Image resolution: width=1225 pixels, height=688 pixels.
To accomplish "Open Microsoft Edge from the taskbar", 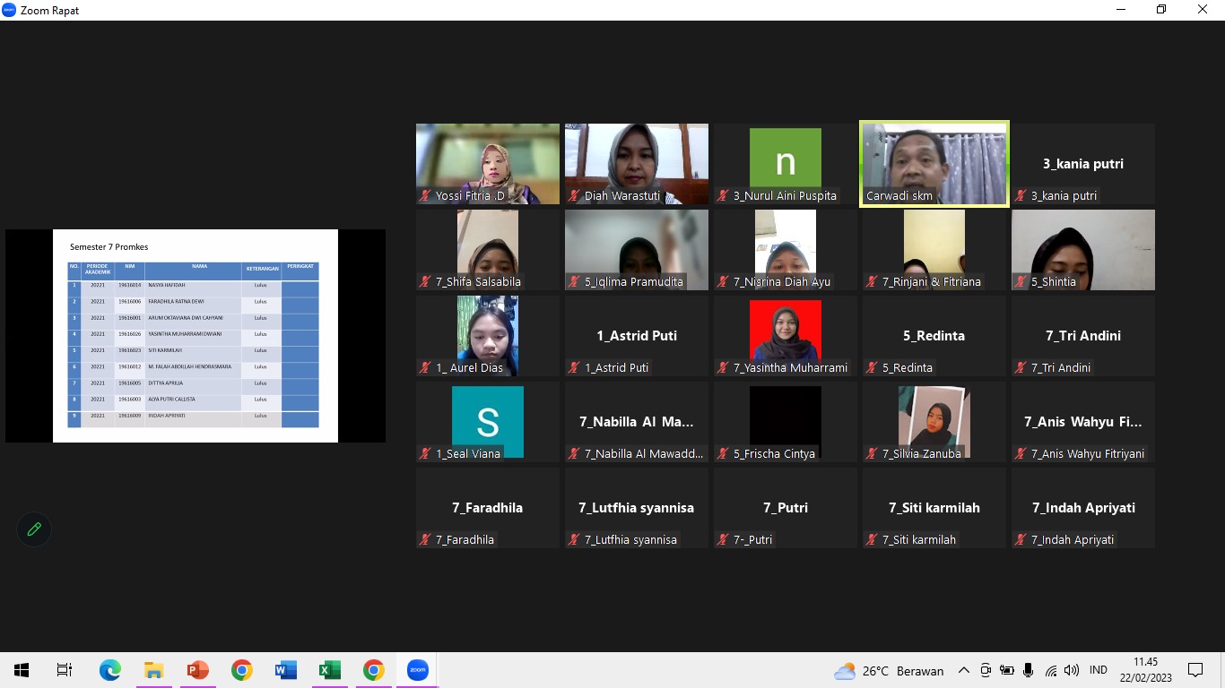I will 109,670.
